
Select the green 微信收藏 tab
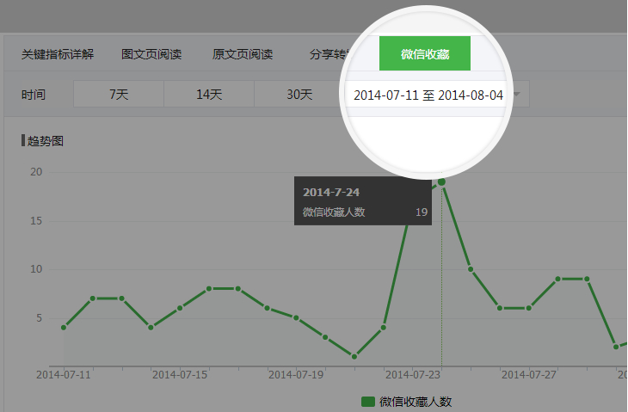pyautogui.click(x=424, y=53)
